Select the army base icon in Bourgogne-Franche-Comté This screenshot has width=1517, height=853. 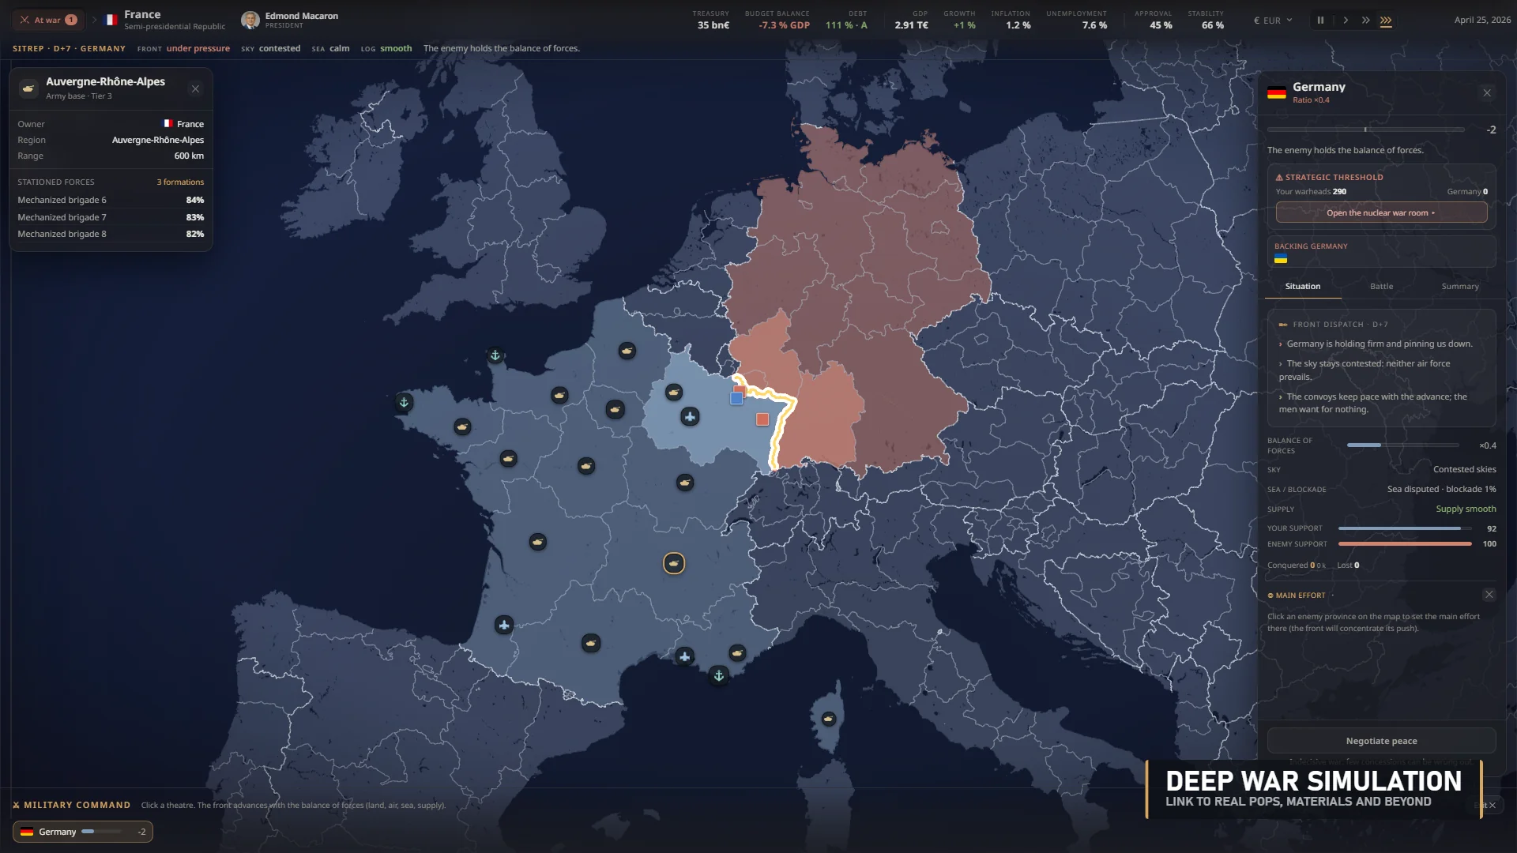pos(685,483)
